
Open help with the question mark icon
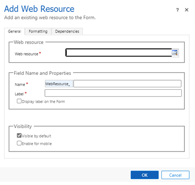click(x=177, y=10)
